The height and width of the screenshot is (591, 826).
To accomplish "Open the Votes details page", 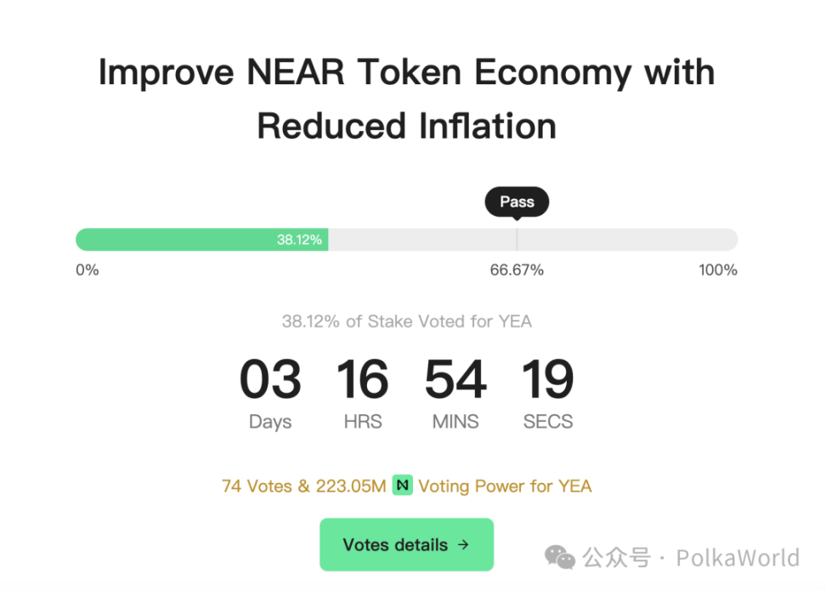I will pyautogui.click(x=406, y=544).
